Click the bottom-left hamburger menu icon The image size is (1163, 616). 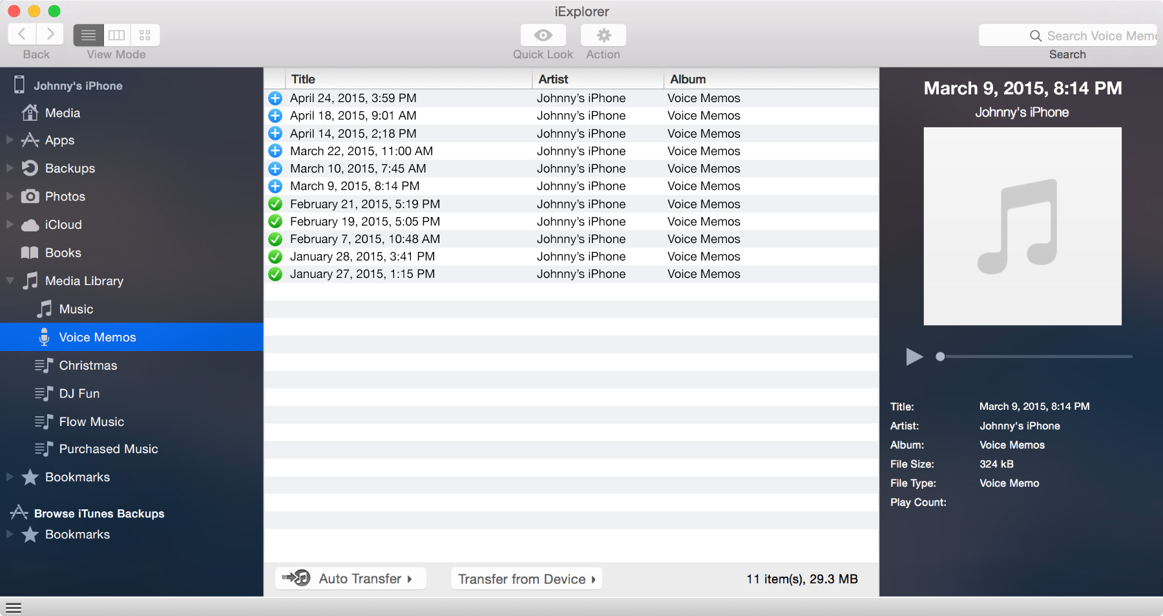[x=14, y=608]
